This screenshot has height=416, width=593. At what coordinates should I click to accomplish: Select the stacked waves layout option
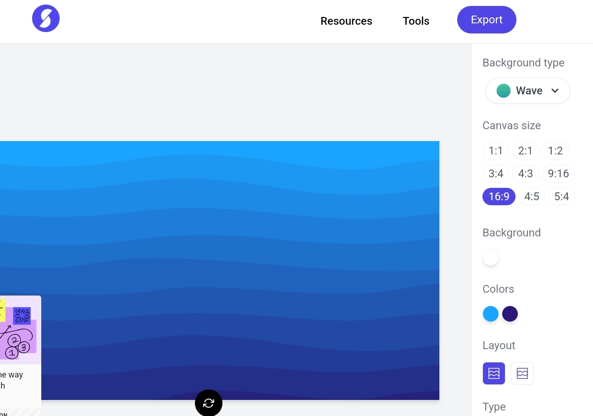[493, 373]
